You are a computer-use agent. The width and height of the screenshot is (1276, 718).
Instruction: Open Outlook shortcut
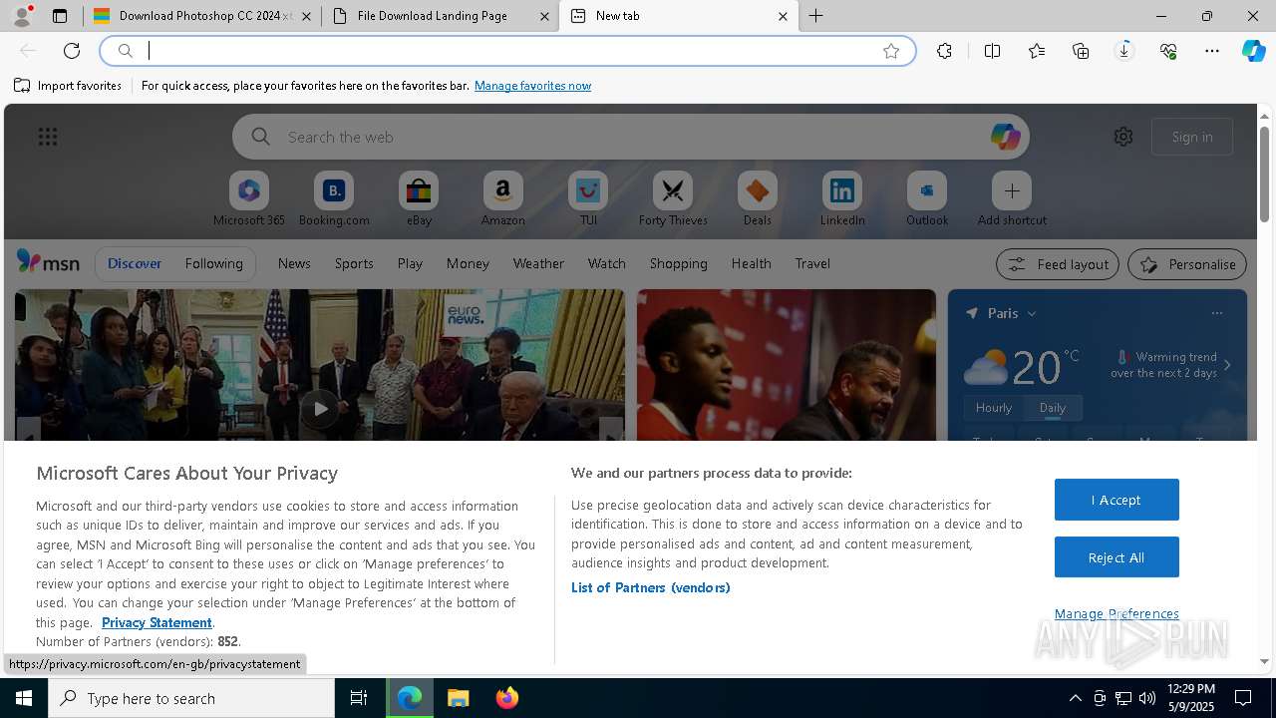(x=927, y=198)
